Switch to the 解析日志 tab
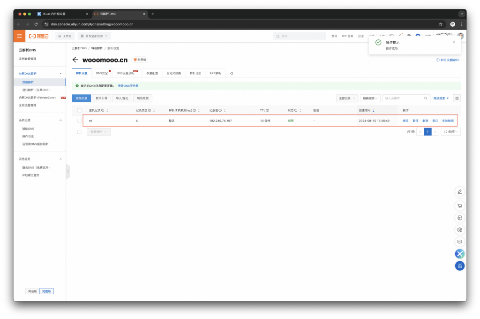This screenshot has height=319, width=480. click(195, 73)
